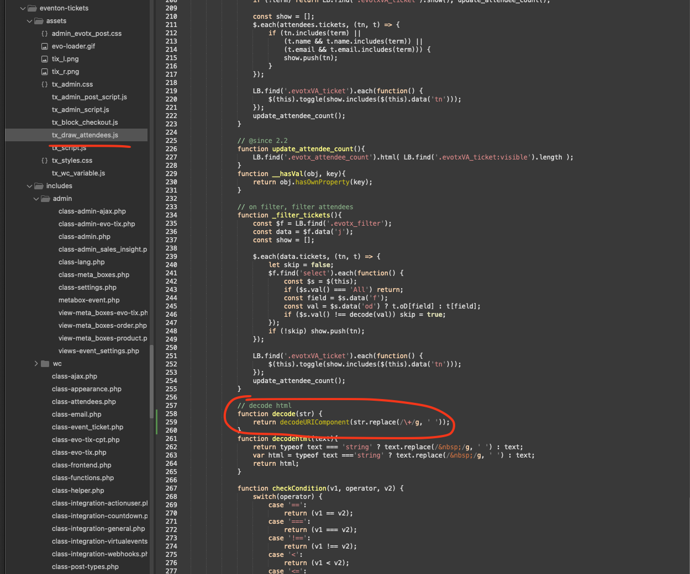This screenshot has height=574, width=690.
Task: Open class-email.php from sidebar
Action: [x=76, y=414]
